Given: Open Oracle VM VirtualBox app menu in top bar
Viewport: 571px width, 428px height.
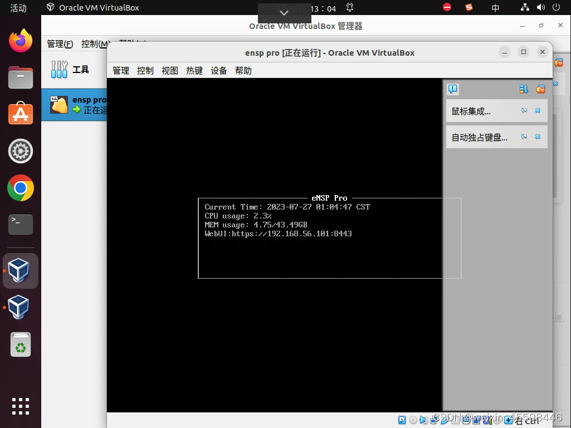Looking at the screenshot, I should click(93, 8).
